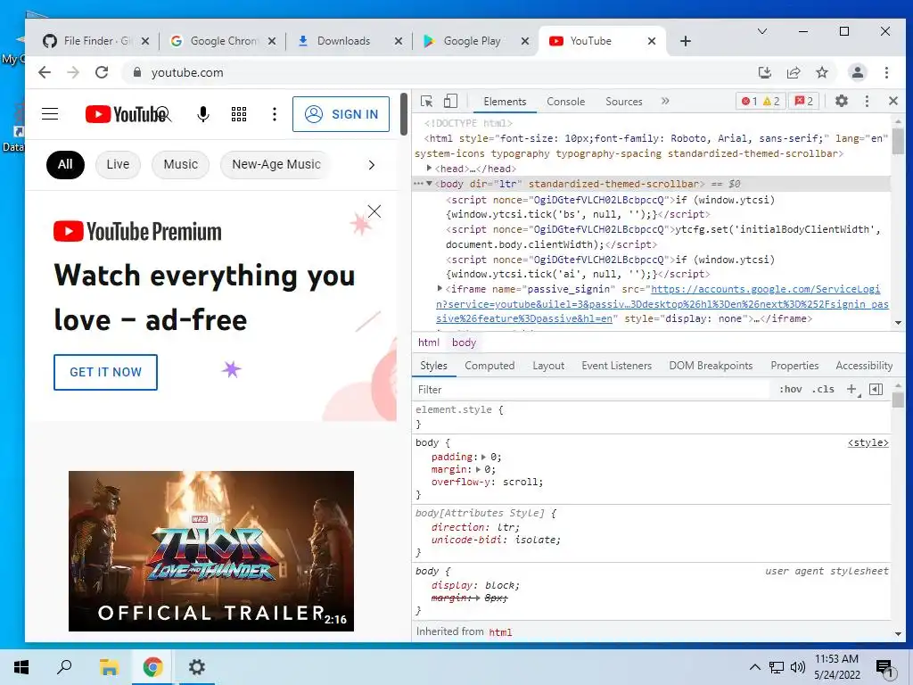This screenshot has height=685, width=913.
Task: Go back to previous page
Action: (45, 72)
